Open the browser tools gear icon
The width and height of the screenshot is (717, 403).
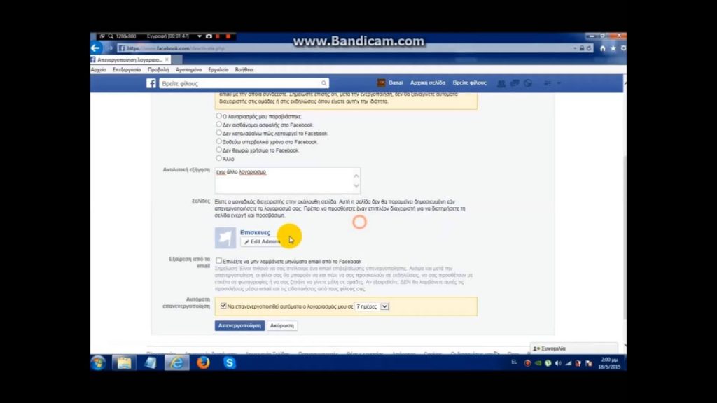[623, 48]
